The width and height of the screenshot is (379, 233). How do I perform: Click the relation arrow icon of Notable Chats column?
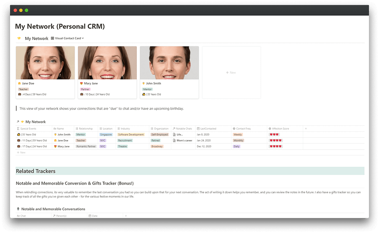[174, 129]
